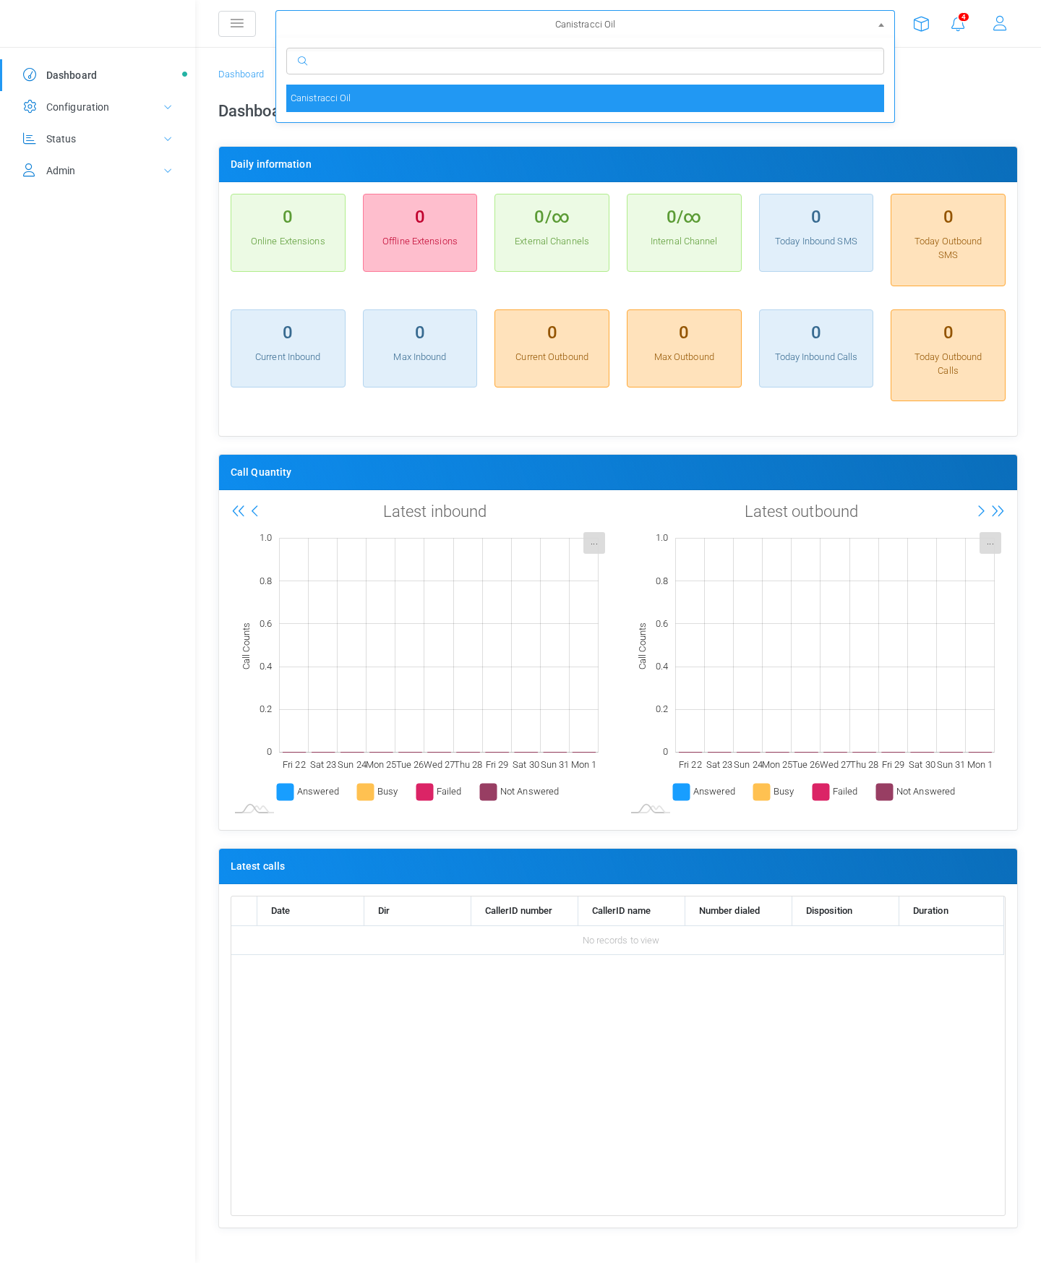Sort by Disposition column header
Image resolution: width=1041 pixels, height=1263 pixels.
(x=845, y=911)
